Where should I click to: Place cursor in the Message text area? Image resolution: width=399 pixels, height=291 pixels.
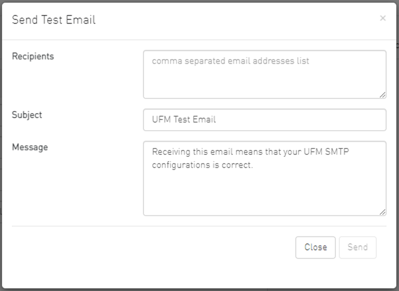click(265, 192)
